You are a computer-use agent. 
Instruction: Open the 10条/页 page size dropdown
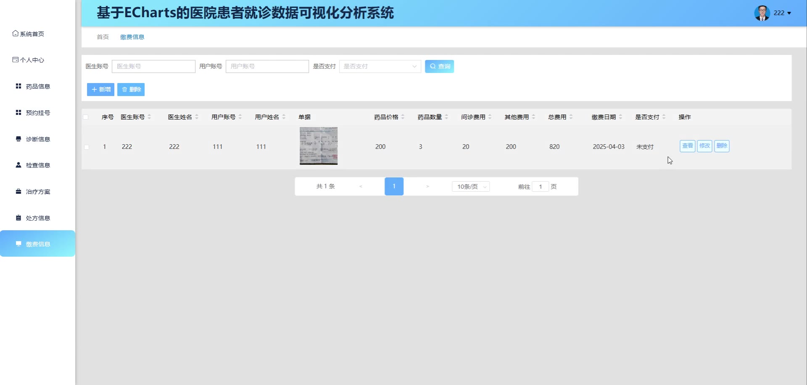click(471, 187)
